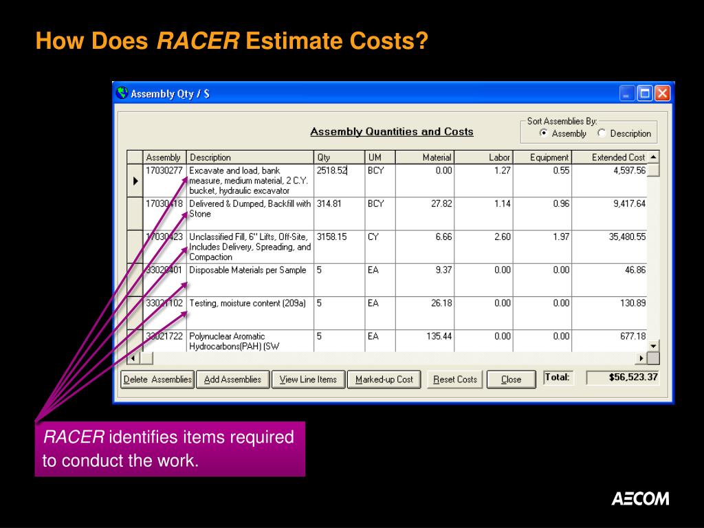The width and height of the screenshot is (704, 528).
Task: Click Disposable Materials per Sample row
Action: click(387, 280)
